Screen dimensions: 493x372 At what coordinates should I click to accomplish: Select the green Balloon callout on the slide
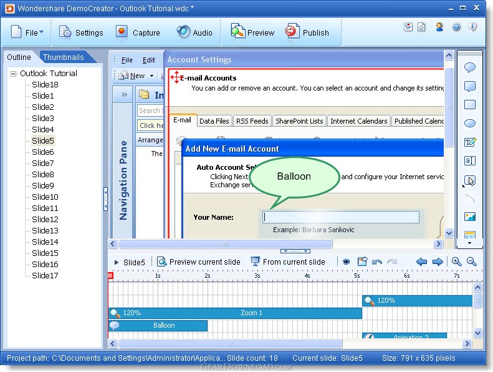(x=294, y=177)
